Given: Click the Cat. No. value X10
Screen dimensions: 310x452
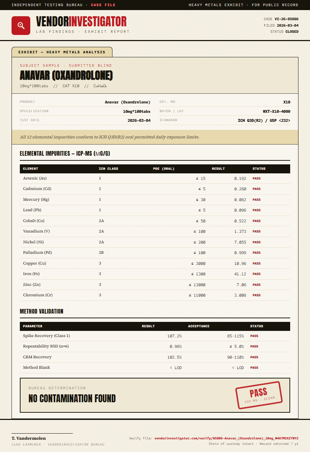Looking at the screenshot, I should pos(287,102).
